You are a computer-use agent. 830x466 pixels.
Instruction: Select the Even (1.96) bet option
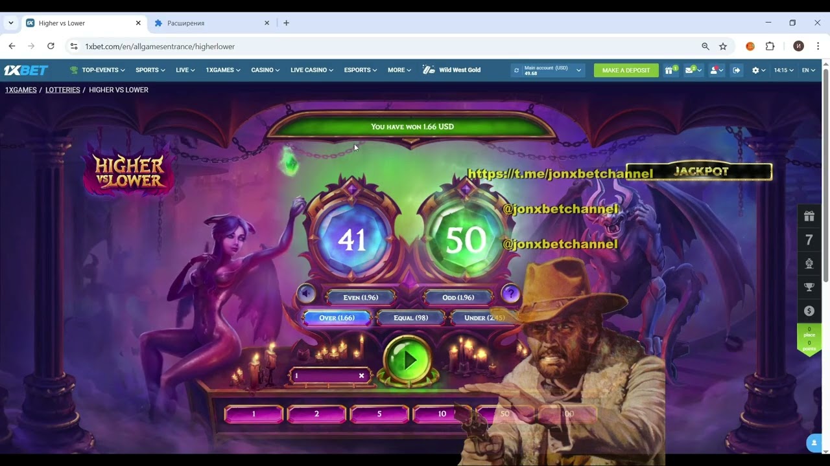[x=361, y=297]
